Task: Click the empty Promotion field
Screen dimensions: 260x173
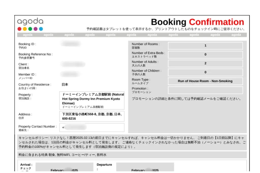Action: tap(205, 90)
